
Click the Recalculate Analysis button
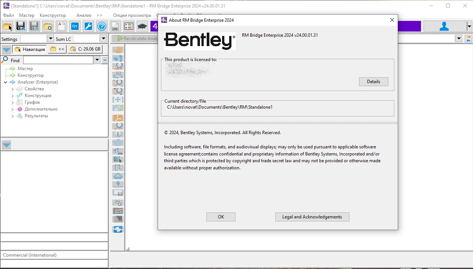click(136, 39)
